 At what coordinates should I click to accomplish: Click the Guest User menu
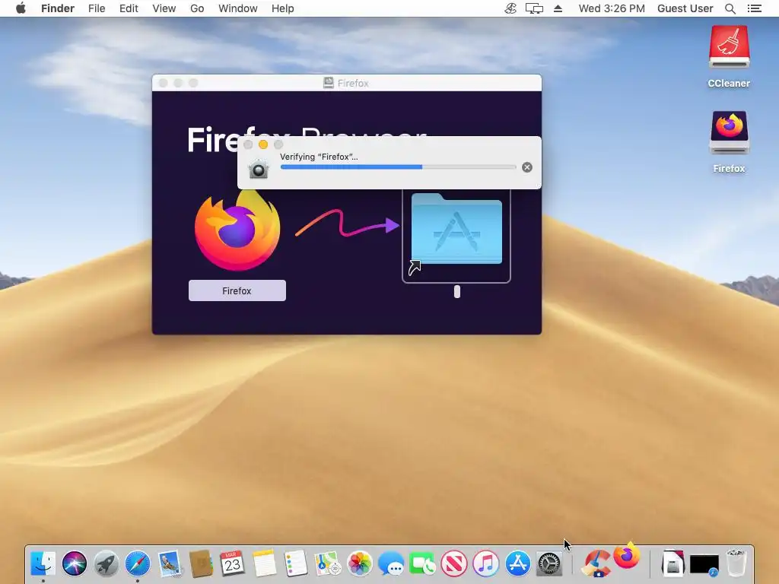click(685, 8)
